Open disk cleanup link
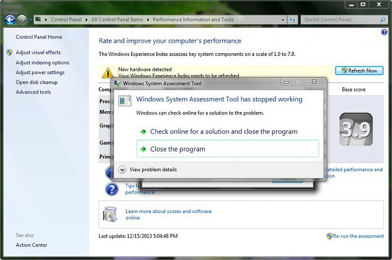392x260 pixels. click(37, 82)
